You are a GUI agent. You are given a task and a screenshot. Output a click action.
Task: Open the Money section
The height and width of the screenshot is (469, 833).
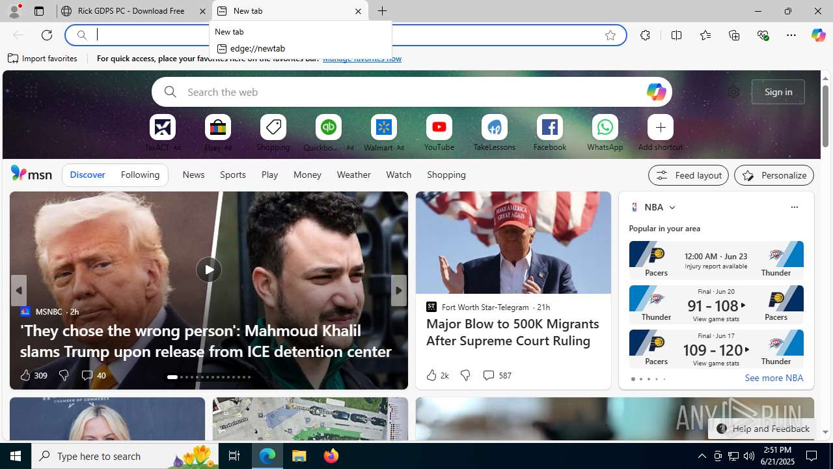[307, 175]
